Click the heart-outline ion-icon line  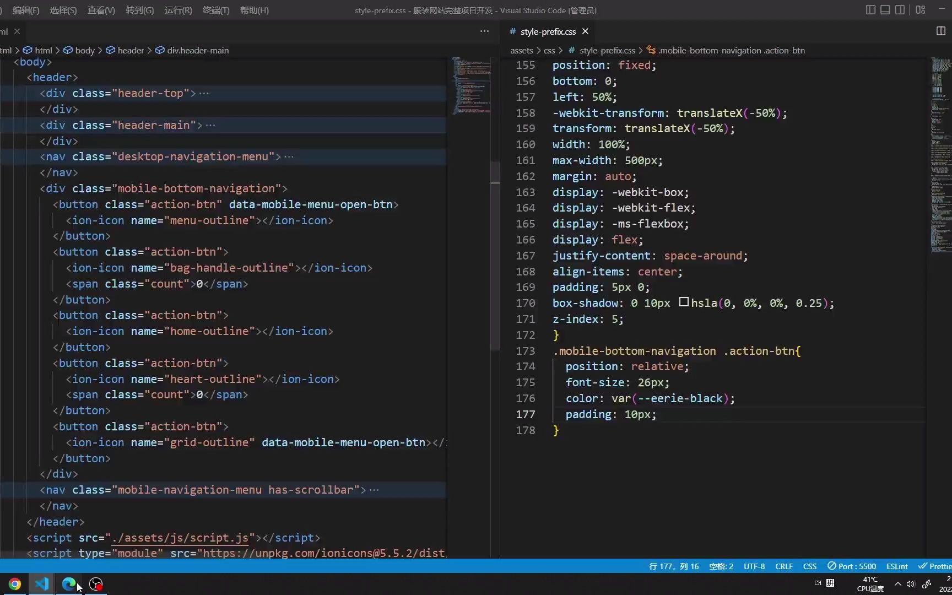click(x=203, y=379)
